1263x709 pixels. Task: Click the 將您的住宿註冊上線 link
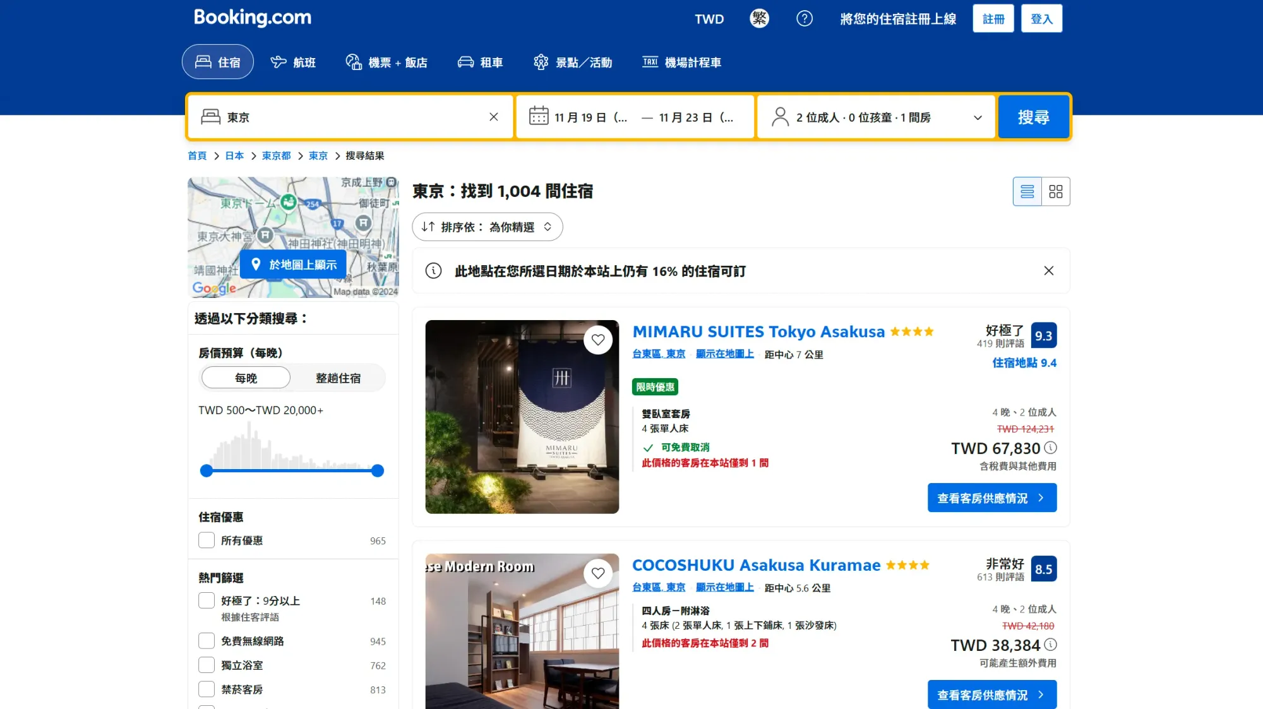898,19
